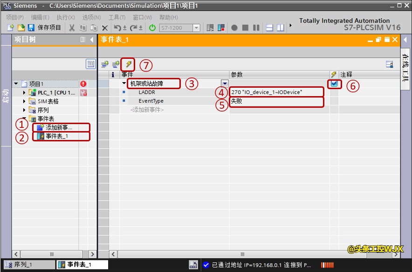Expand the PLC_1 tree node
Screen dimensions: 412x272
pyautogui.click(x=24, y=93)
